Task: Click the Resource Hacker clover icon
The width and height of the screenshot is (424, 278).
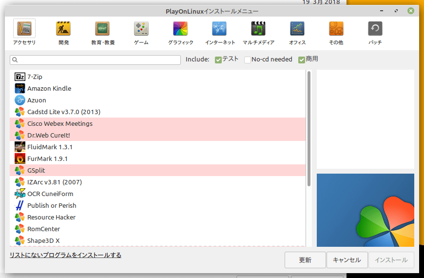Action: [20, 218]
